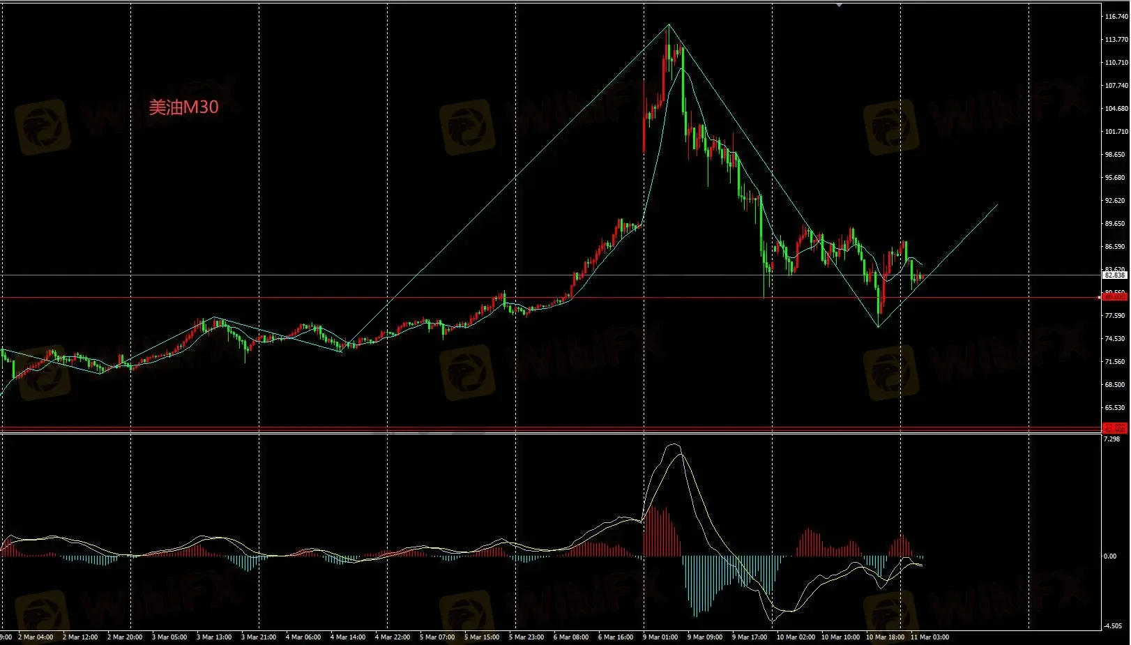Screen dimensions: 1131x645
Task: Click the 5 Mar 23:00 time label
Action: click(x=526, y=637)
